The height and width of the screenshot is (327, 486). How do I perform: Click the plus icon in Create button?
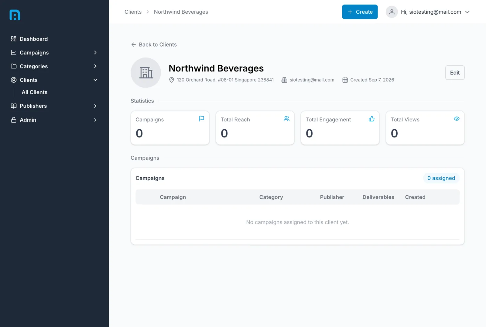click(350, 12)
